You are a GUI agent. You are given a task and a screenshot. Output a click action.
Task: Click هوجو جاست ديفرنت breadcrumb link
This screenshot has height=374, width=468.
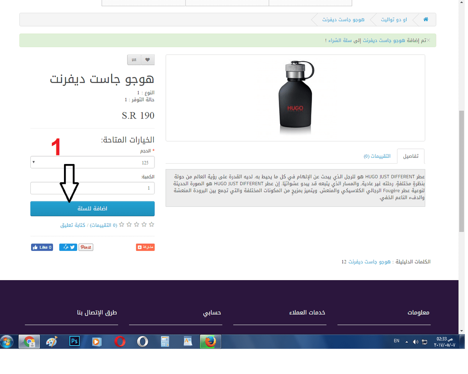pos(343,19)
